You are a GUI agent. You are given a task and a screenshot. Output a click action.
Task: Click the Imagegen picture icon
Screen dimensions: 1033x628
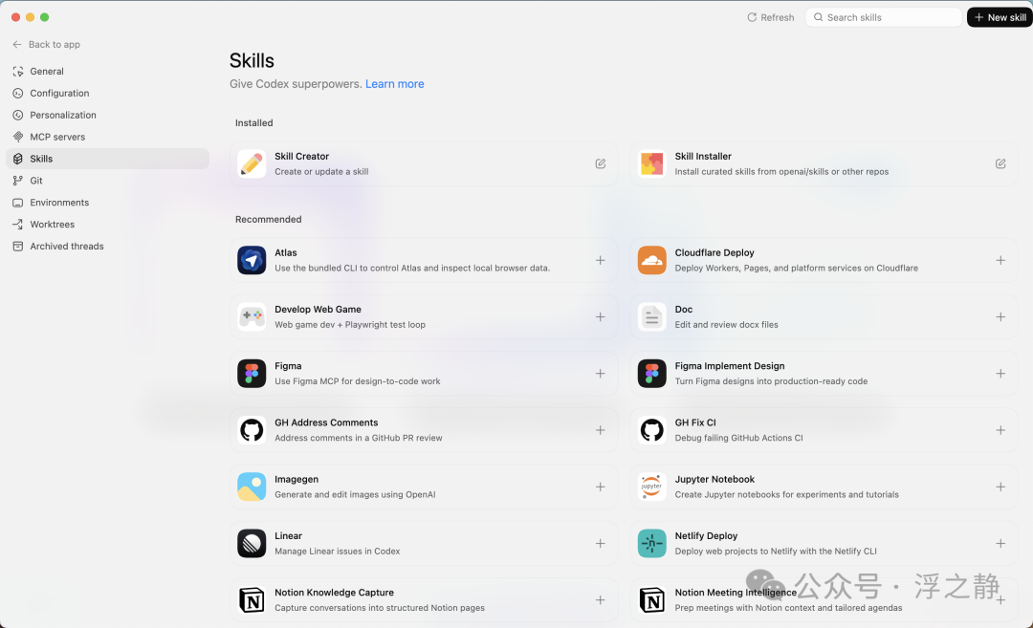tap(252, 487)
